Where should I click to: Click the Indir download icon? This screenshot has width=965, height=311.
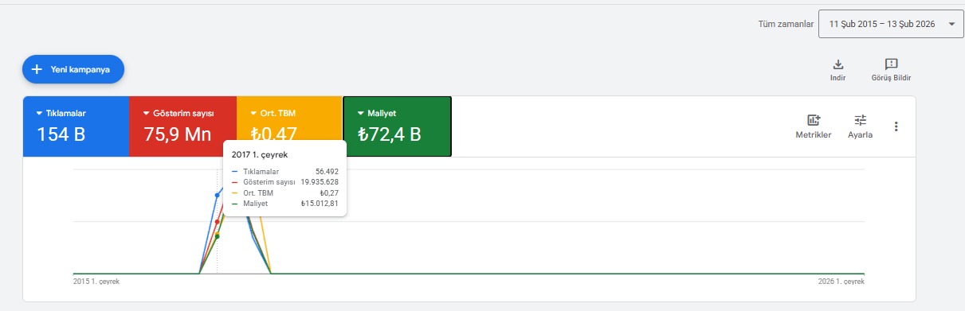[838, 64]
